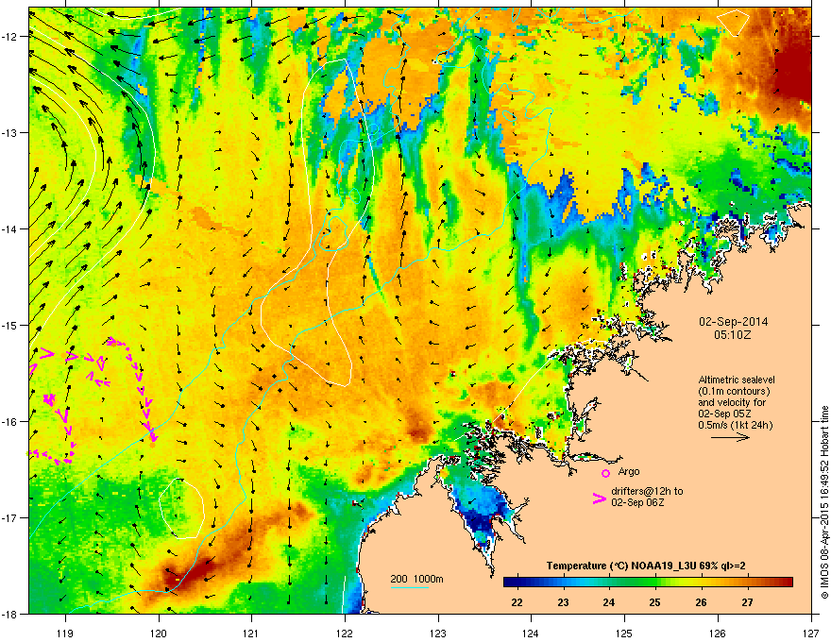Screen dimensions: 831x642
Task: Click the Temperature NOAA19_L3U colorbar title
Action: (x=646, y=566)
